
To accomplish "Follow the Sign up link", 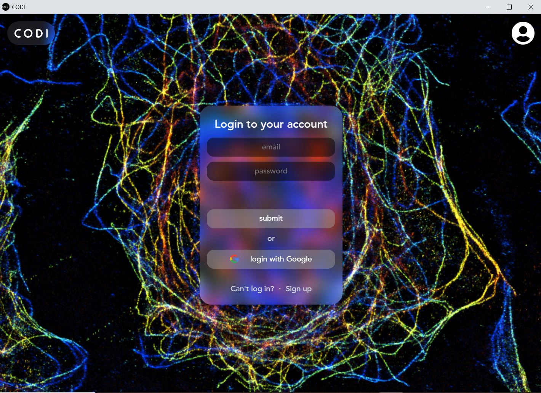I will [299, 289].
